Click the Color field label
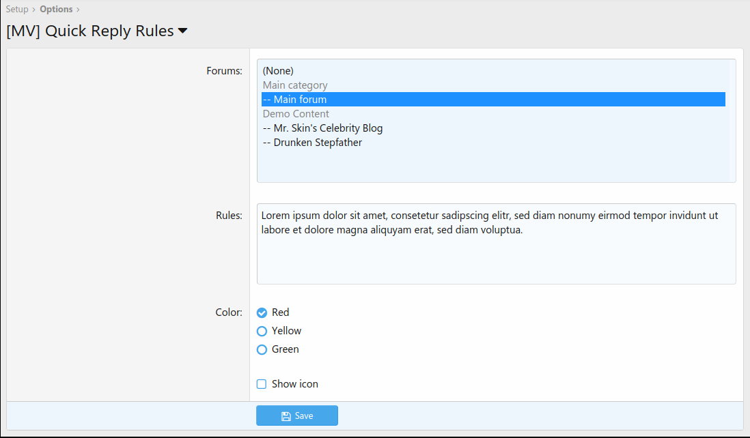Image resolution: width=750 pixels, height=438 pixels. click(229, 312)
